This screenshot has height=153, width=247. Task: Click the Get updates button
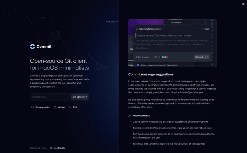coord(80,97)
